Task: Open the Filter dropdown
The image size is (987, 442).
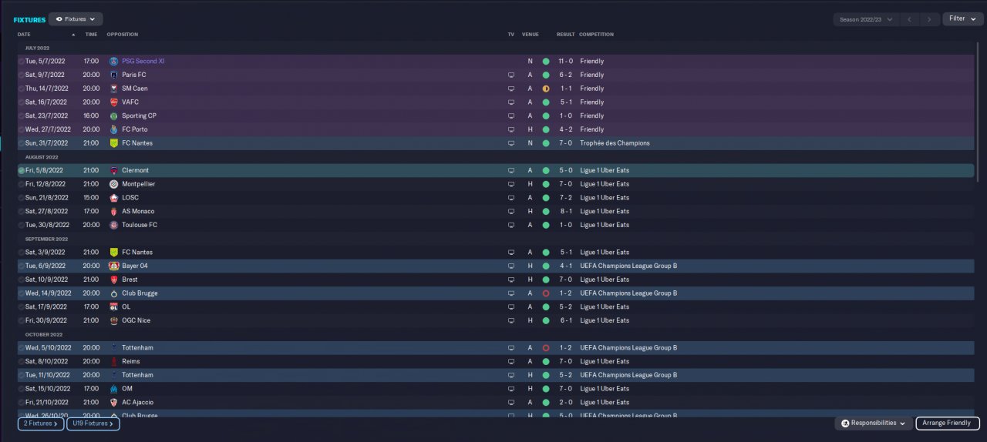Action: pos(962,18)
